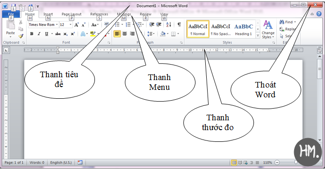This screenshot has height=169, width=325.
Task: Click Words: 0 in status bar
Action: tap(37, 162)
